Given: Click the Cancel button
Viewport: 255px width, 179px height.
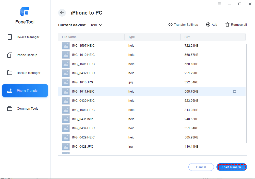Looking at the screenshot, I should 201,167.
